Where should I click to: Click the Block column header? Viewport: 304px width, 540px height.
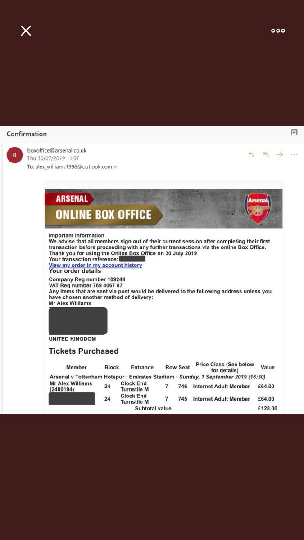(x=112, y=367)
